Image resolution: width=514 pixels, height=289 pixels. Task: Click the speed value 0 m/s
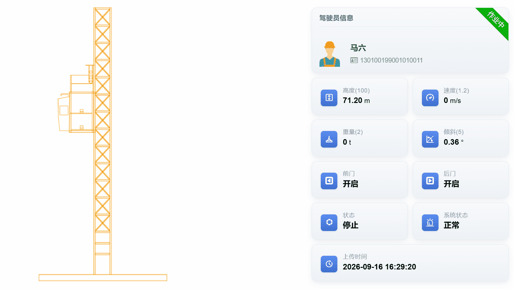point(452,100)
